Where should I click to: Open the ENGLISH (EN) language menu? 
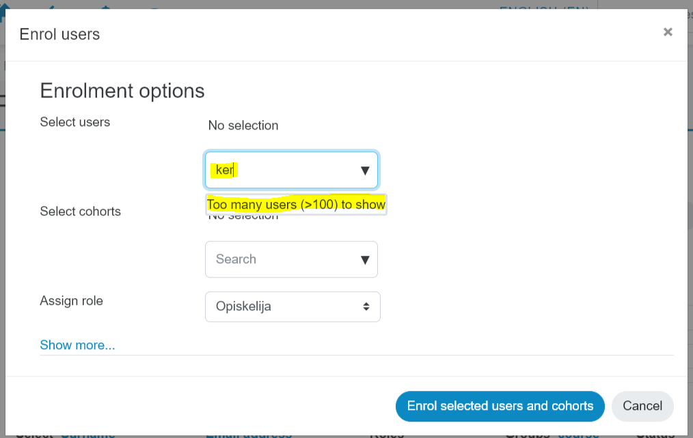pyautogui.click(x=543, y=8)
